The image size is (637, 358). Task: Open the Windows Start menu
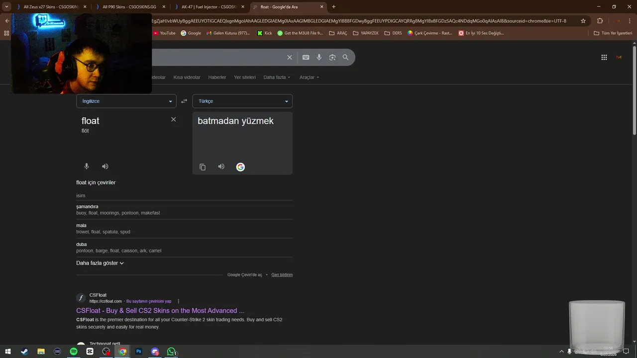point(8,352)
